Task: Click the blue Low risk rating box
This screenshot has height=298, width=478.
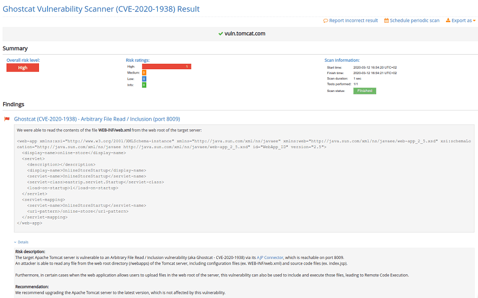Action: coord(144,79)
